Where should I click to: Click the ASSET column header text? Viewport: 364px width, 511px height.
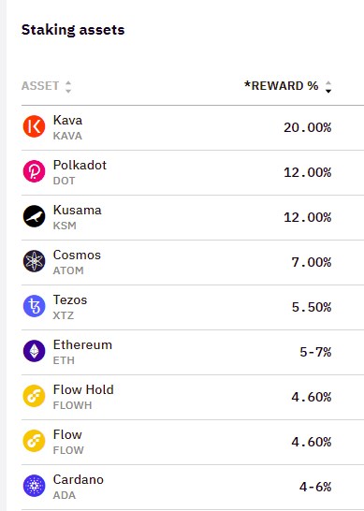pyautogui.click(x=40, y=86)
